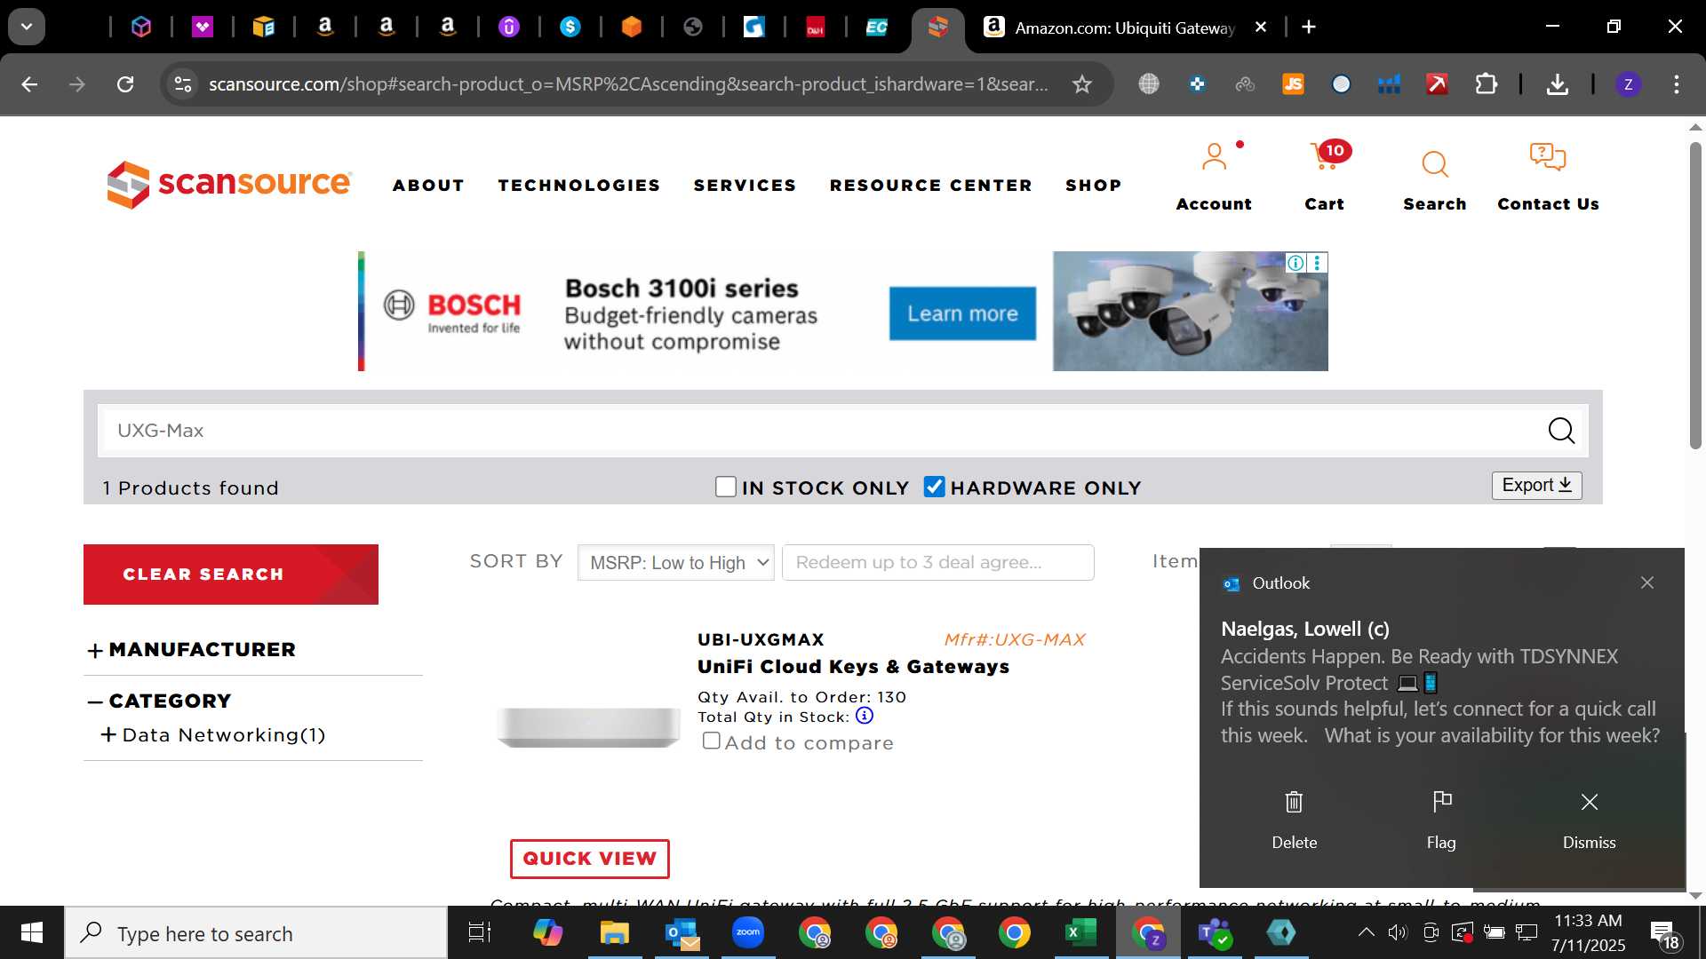Enable the In Stock Only checkbox
This screenshot has width=1706, height=959.
tap(726, 487)
